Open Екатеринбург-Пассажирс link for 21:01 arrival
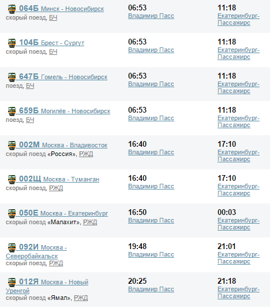 (x=238, y=258)
